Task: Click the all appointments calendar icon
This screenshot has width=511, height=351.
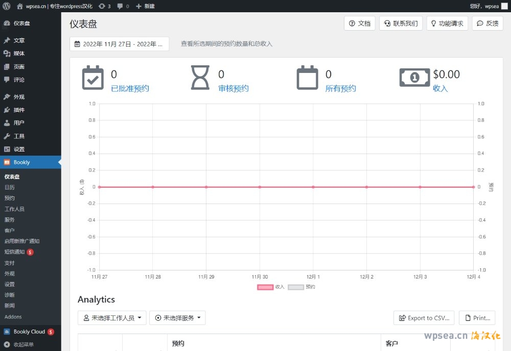Action: (x=308, y=78)
